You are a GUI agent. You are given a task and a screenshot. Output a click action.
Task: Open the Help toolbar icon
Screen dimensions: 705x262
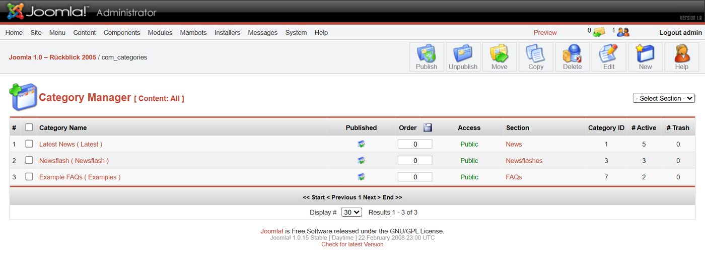pos(681,57)
